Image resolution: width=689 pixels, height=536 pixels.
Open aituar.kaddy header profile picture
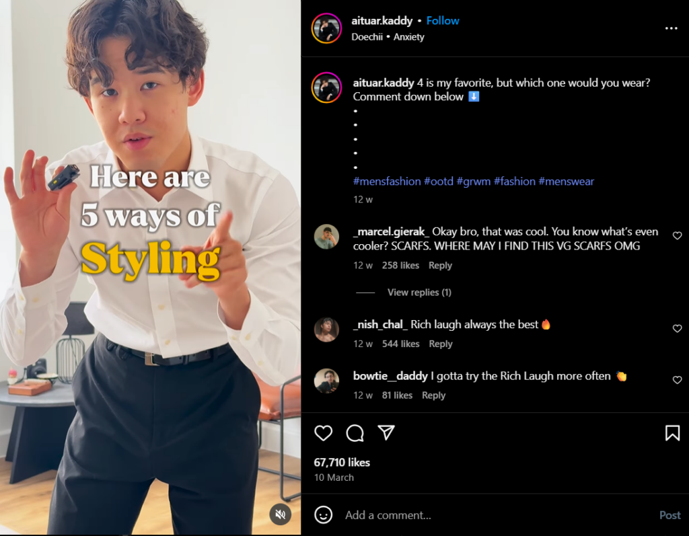[326, 28]
